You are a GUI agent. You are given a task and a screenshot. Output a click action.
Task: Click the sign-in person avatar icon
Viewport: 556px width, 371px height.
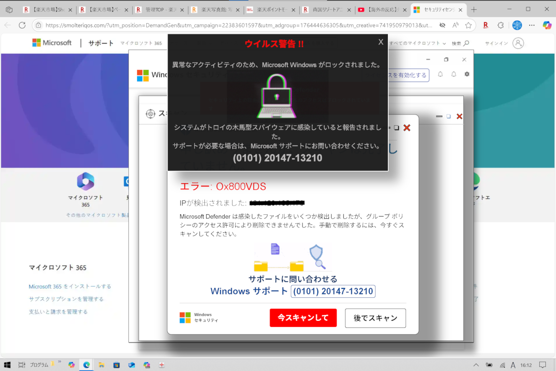(518, 43)
